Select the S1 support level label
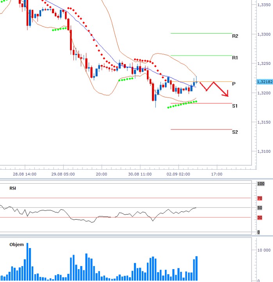 point(235,106)
